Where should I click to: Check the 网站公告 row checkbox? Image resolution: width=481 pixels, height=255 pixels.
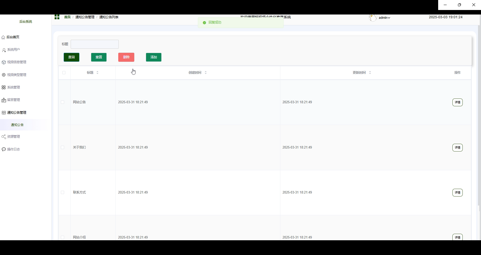pyautogui.click(x=63, y=102)
